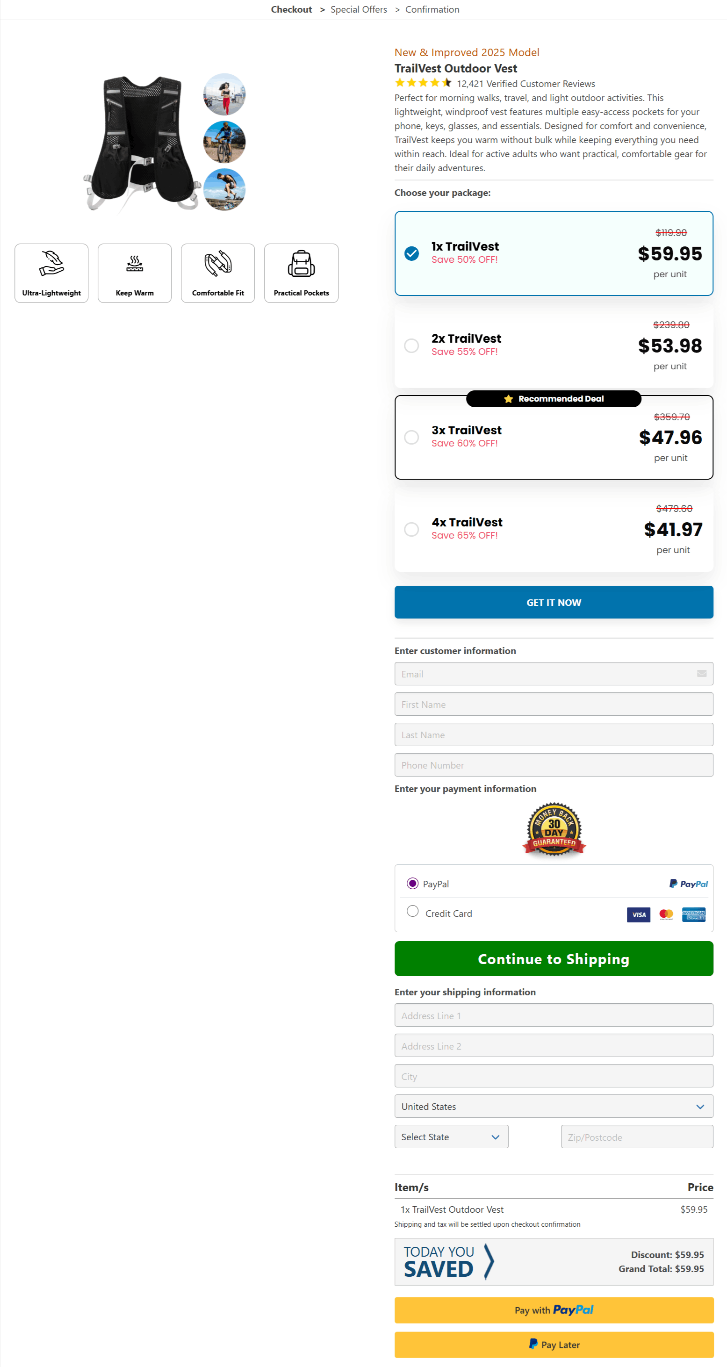
Task: Click the Keep Warm feature icon
Action: click(x=134, y=264)
